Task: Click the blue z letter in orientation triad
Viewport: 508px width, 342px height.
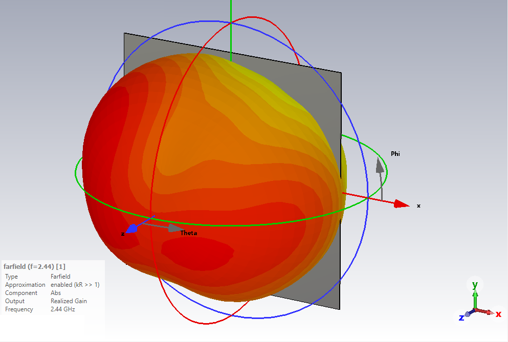Action: point(461,317)
